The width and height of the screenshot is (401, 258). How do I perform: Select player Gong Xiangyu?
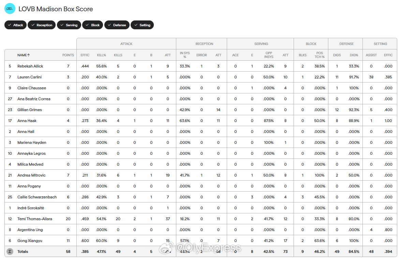point(30,241)
